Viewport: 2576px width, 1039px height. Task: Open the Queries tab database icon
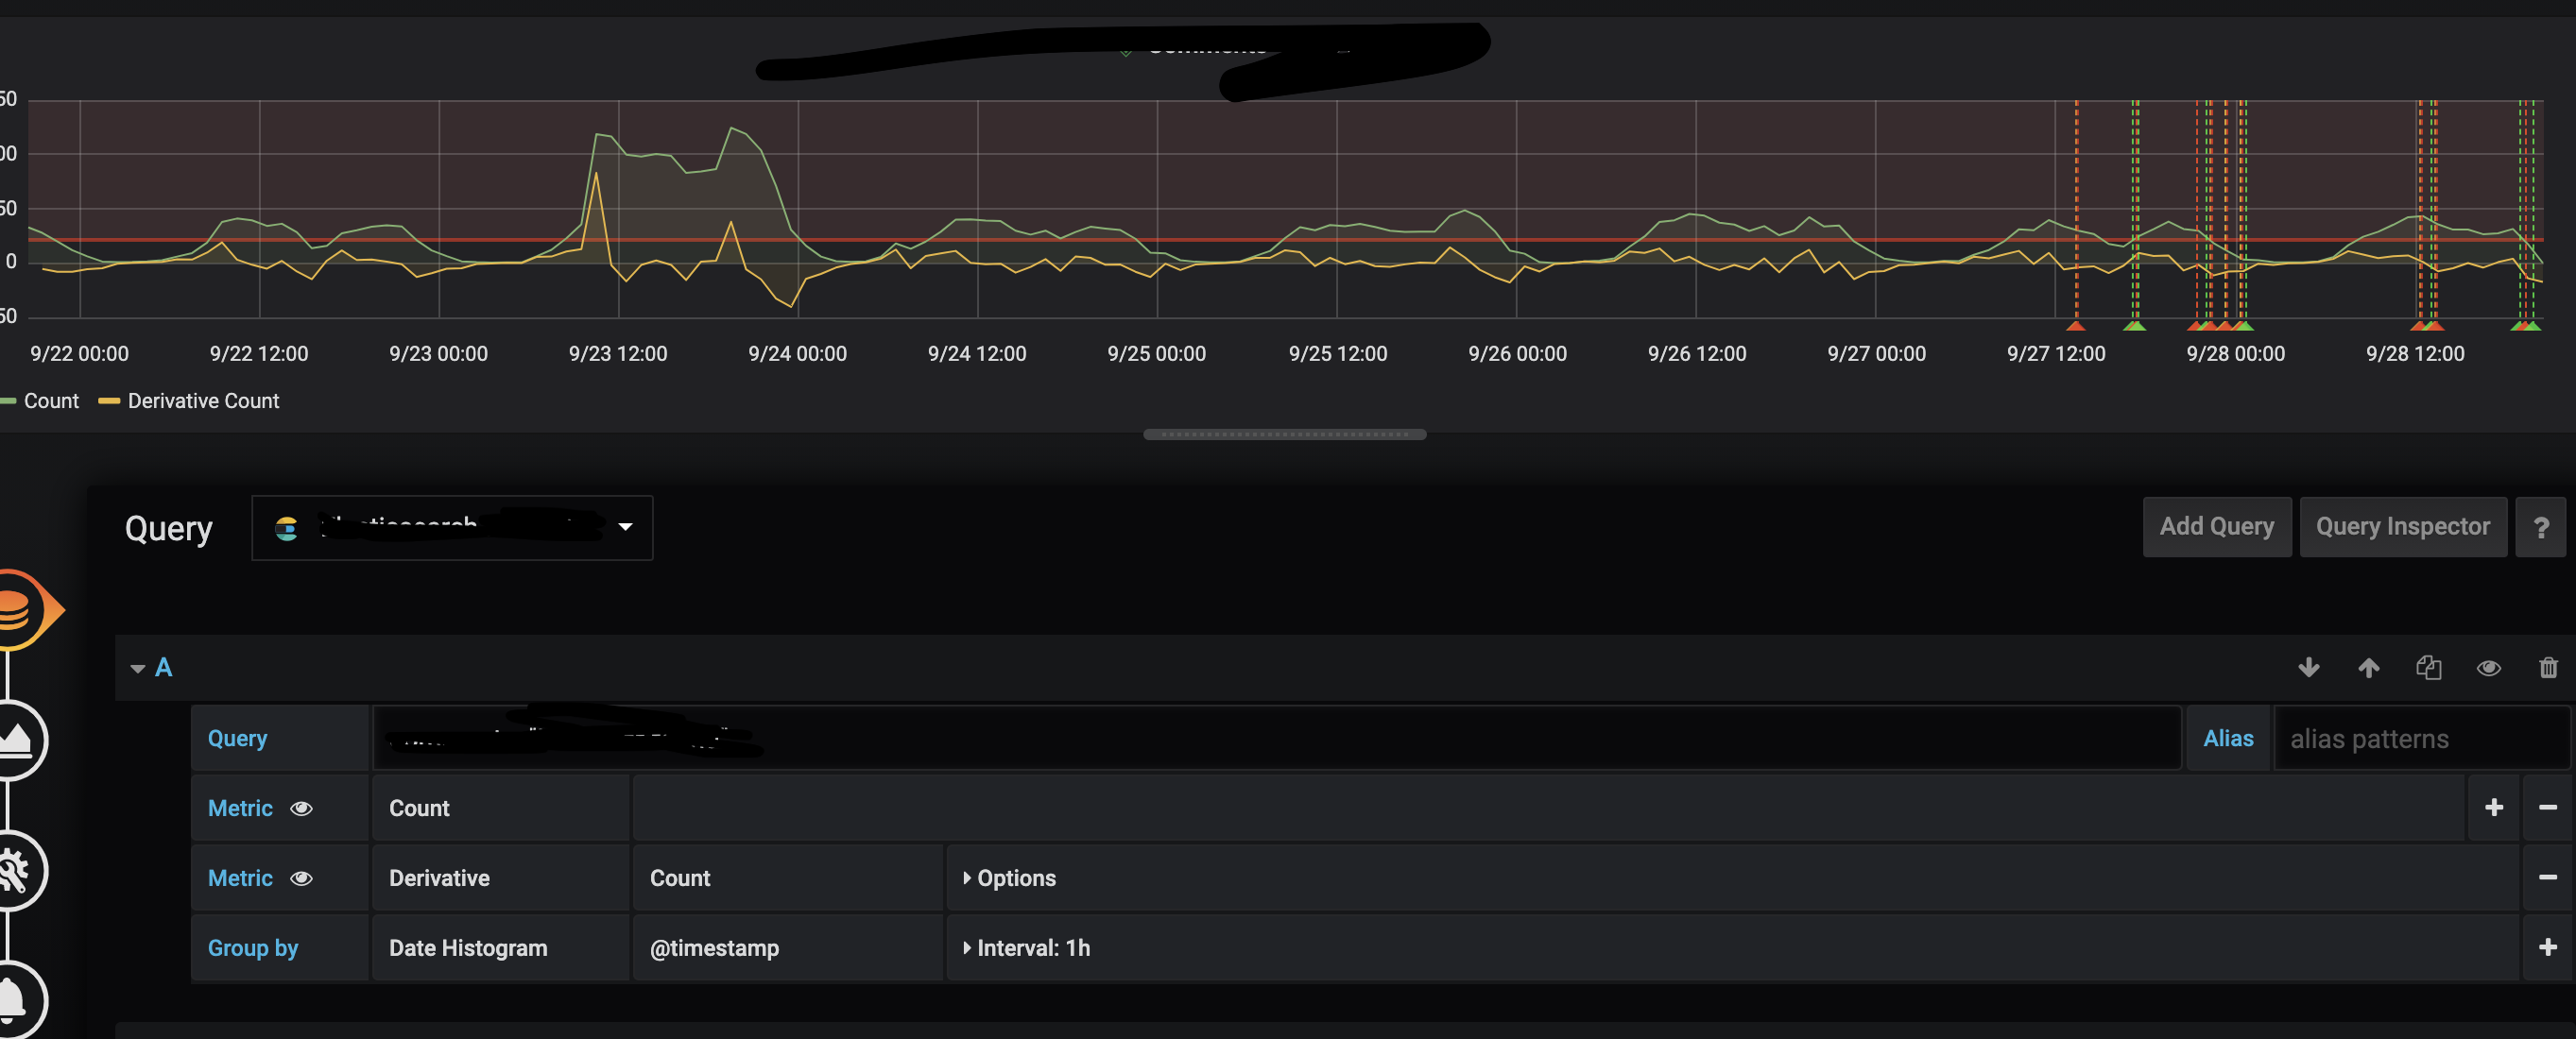18,609
